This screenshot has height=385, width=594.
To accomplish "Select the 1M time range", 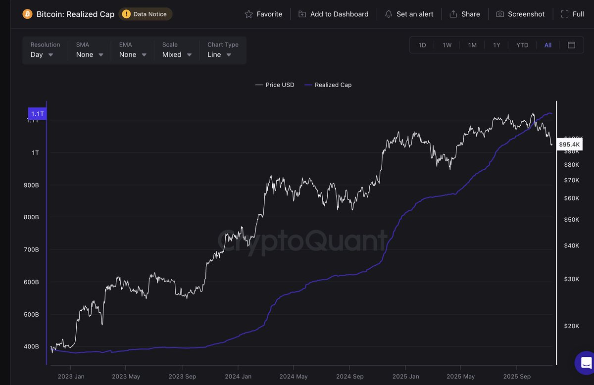I will [x=472, y=45].
